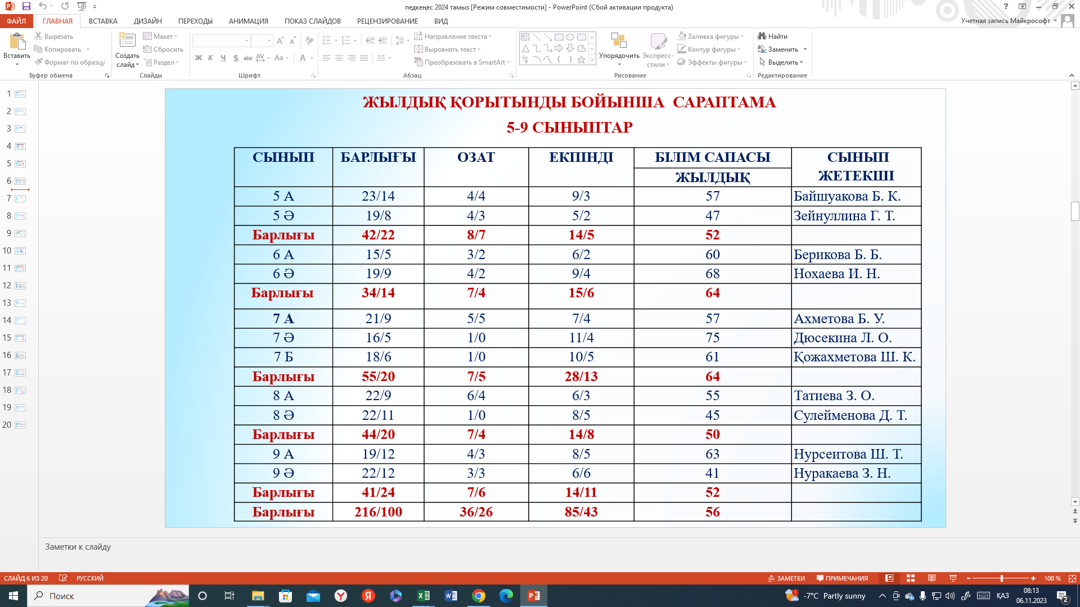Clear all formatting icon in font group
This screenshot has width=1080, height=607.
click(309, 40)
